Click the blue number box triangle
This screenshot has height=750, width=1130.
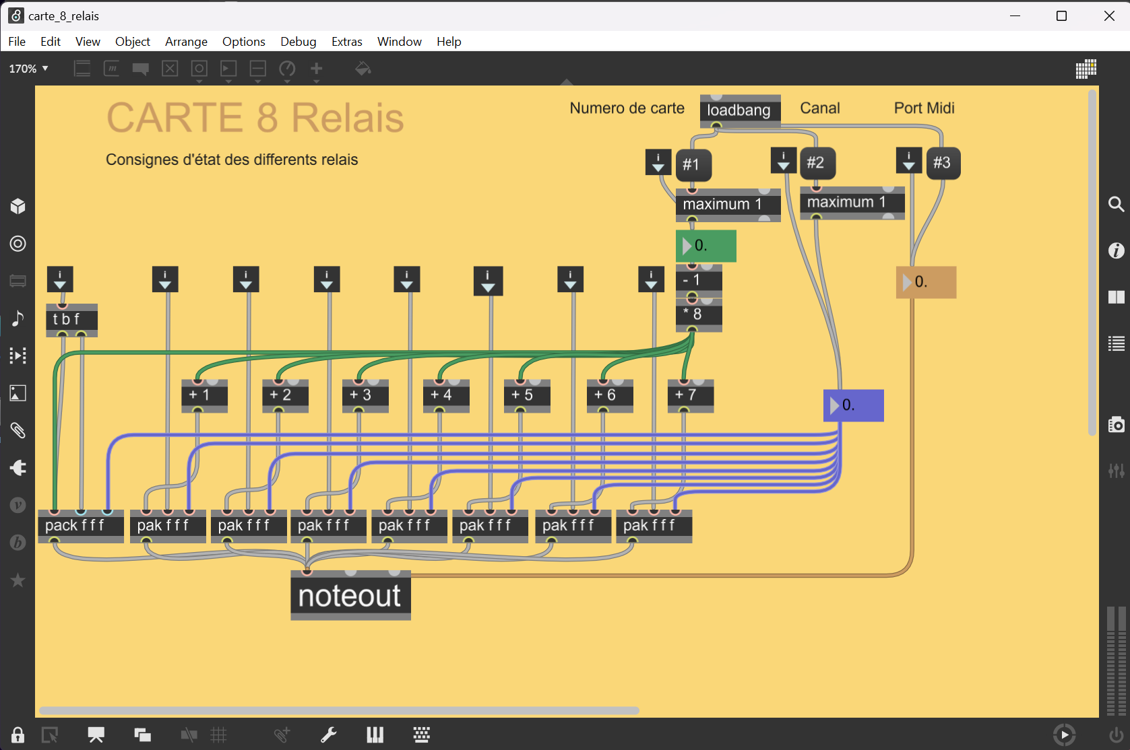pyautogui.click(x=834, y=405)
